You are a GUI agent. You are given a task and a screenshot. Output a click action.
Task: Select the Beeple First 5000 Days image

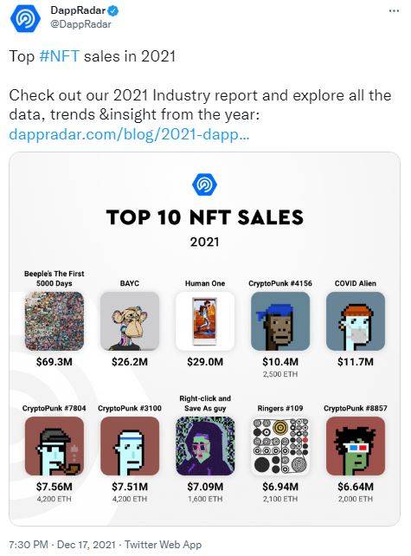[55, 321]
